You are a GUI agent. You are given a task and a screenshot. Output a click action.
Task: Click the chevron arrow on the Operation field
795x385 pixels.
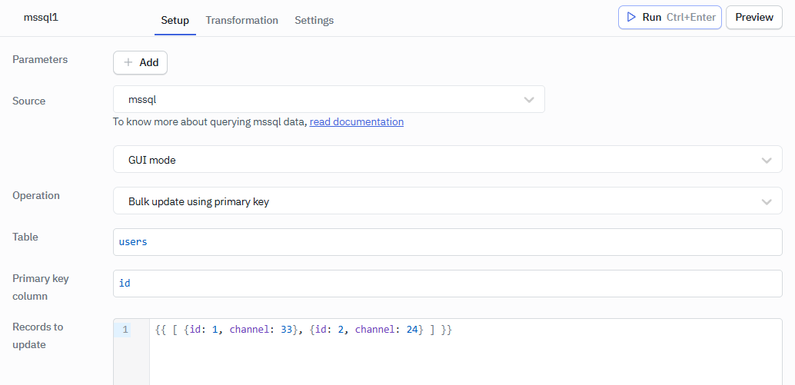(766, 201)
